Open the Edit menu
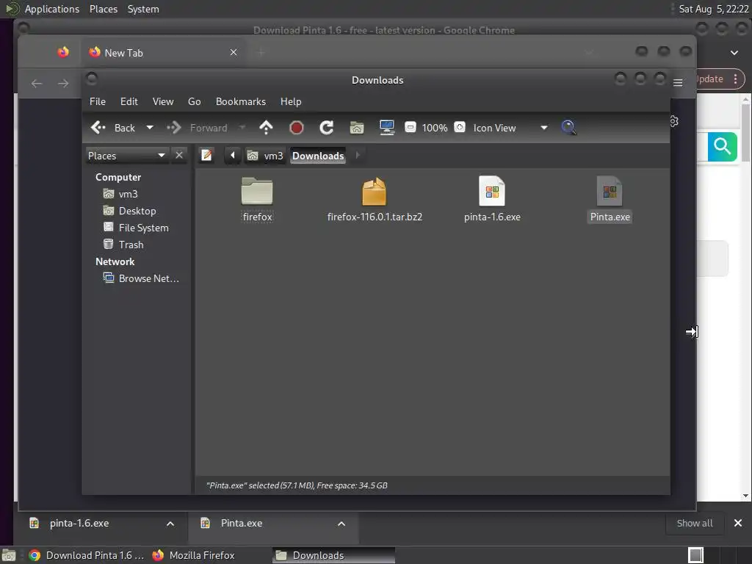Screen dimensions: 752x564 pyautogui.click(x=129, y=101)
